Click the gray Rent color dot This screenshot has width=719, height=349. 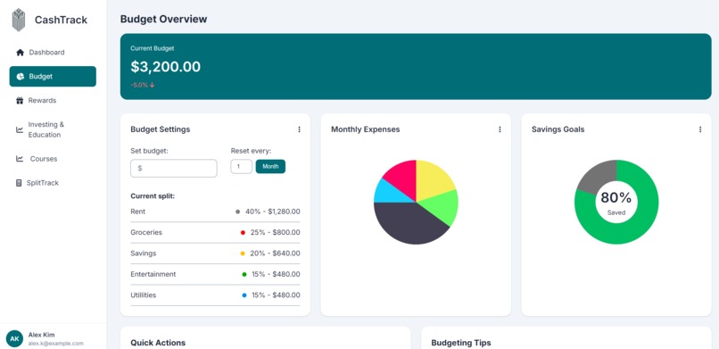pos(237,212)
